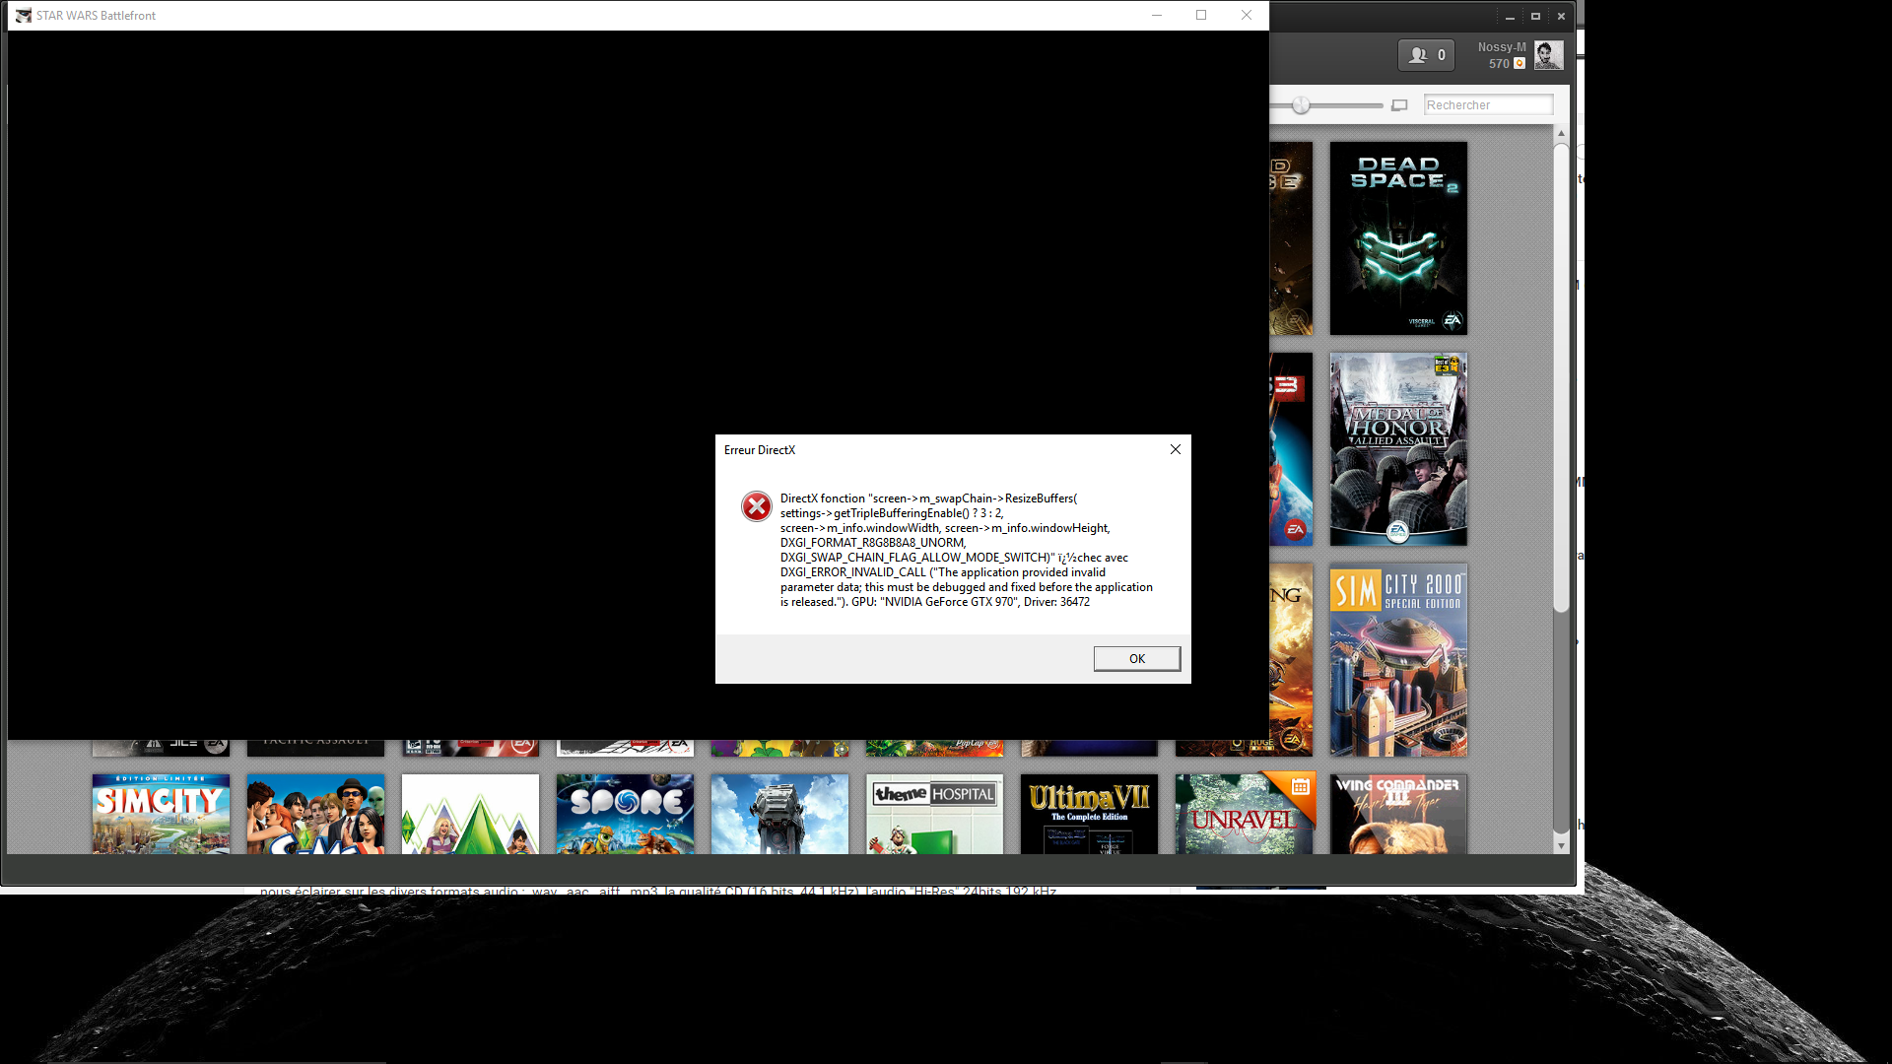The width and height of the screenshot is (1892, 1064).
Task: Click the Erreur DirectX dialog title text
Action: tap(759, 450)
